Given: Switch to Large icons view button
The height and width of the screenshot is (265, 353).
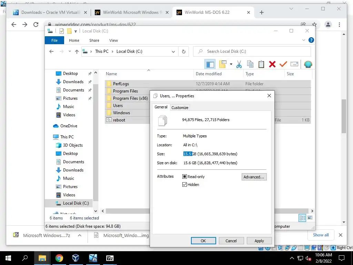Looking at the screenshot, I should [x=310, y=218].
